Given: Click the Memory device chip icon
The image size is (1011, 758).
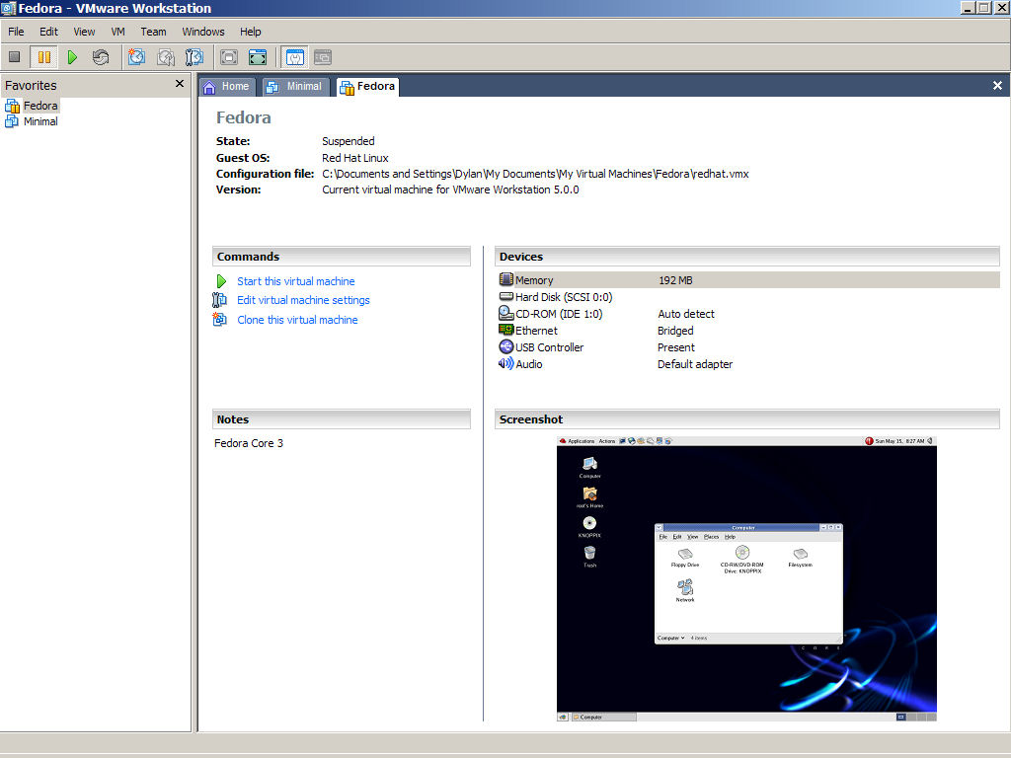Looking at the screenshot, I should click(x=506, y=279).
